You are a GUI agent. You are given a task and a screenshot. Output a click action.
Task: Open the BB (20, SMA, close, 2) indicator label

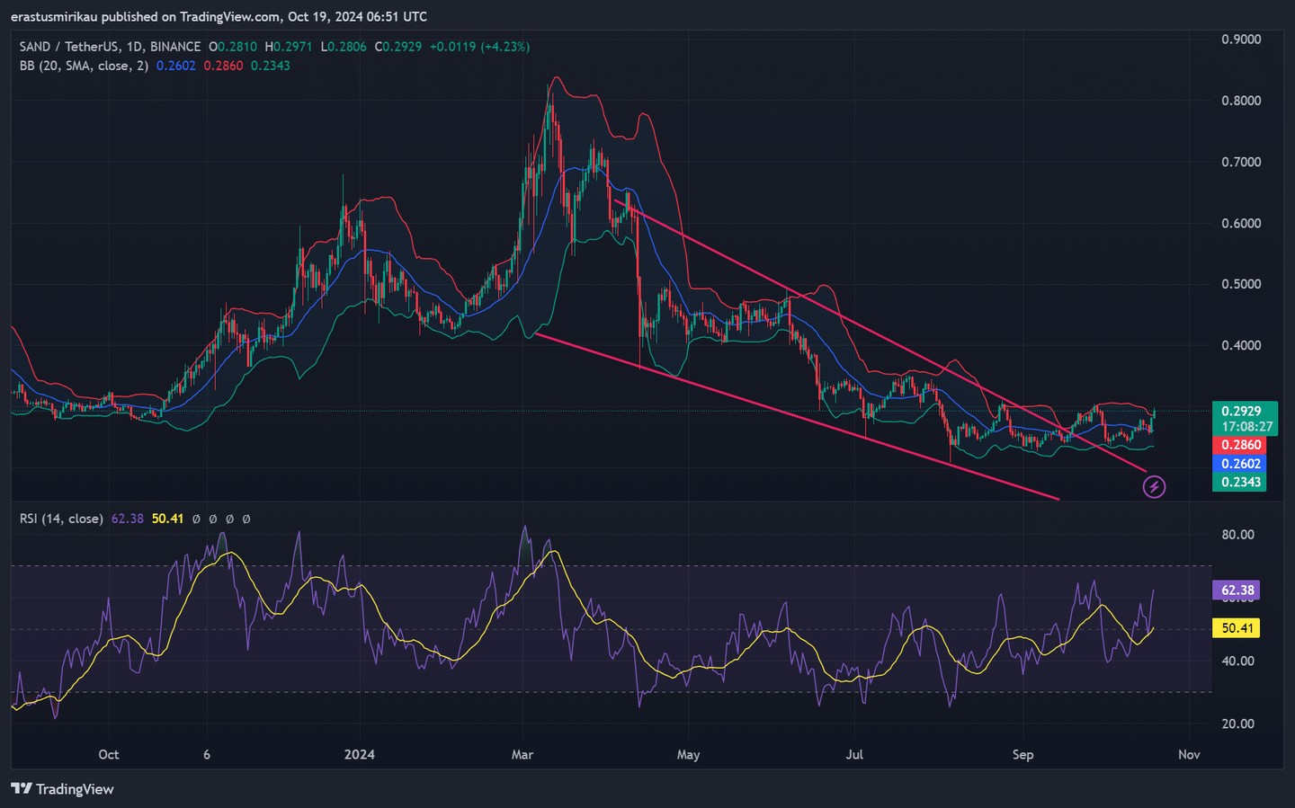(x=83, y=66)
